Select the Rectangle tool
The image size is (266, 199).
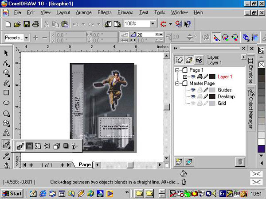pyautogui.click(x=6, y=93)
